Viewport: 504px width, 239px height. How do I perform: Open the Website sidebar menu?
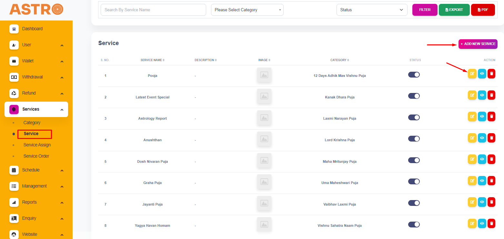pos(36,234)
